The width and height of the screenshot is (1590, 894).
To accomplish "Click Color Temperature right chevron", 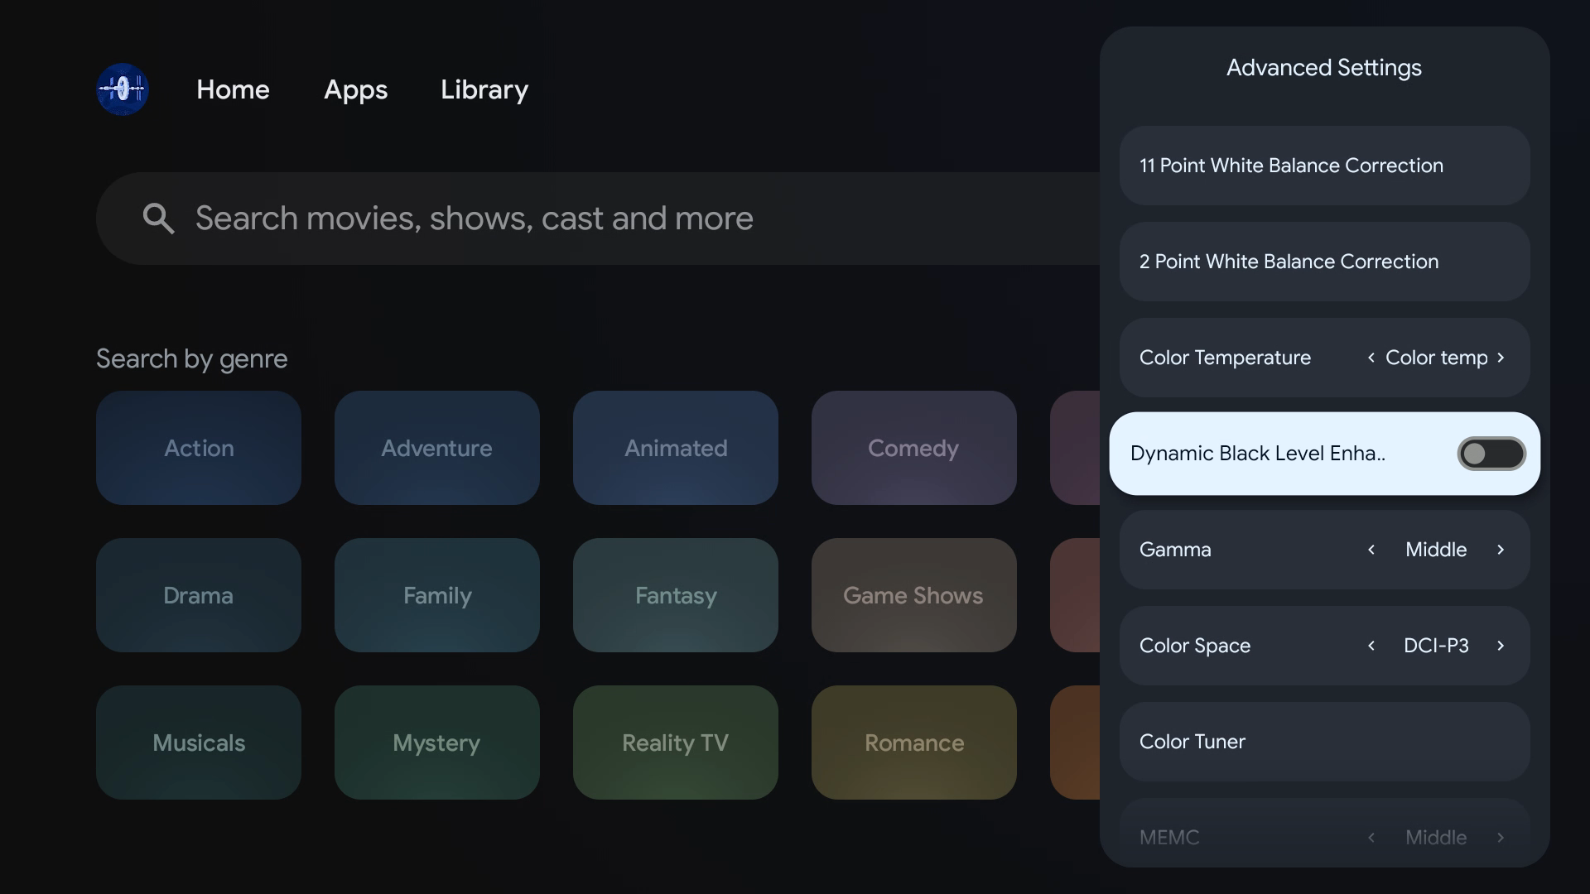I will coord(1501,358).
